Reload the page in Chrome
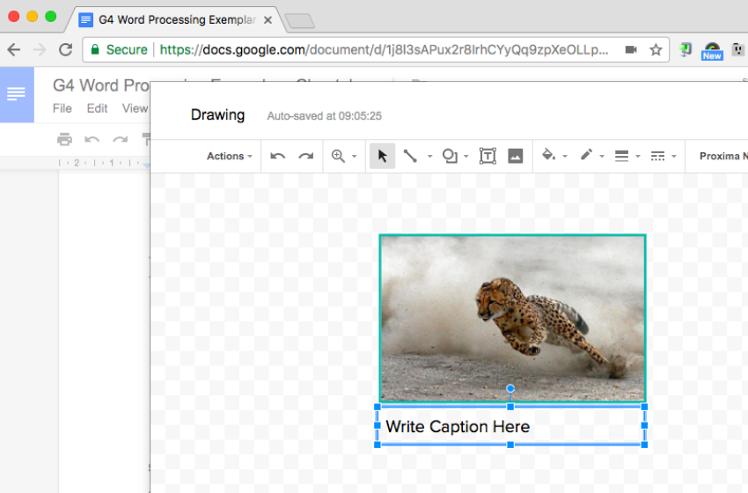The image size is (748, 493). coord(65,50)
